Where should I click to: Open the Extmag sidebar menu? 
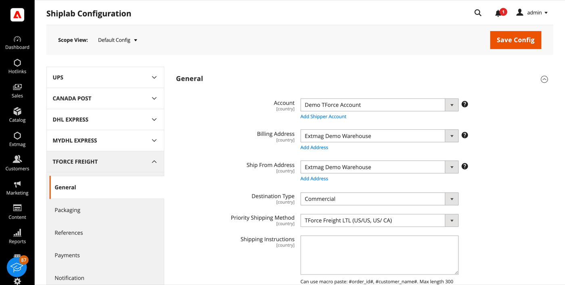click(x=17, y=139)
